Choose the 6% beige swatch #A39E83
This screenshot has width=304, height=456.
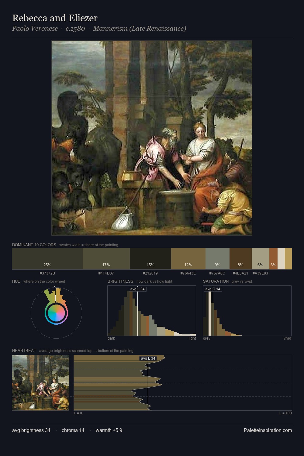[261, 259]
